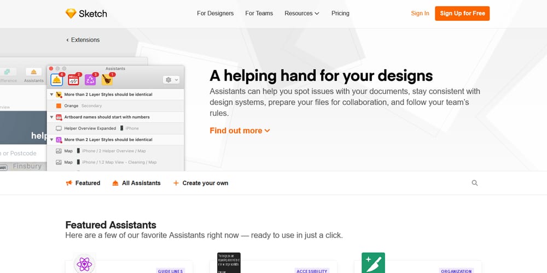Switch to the All Assistants tab
The height and width of the screenshot is (273, 547).
tap(136, 183)
